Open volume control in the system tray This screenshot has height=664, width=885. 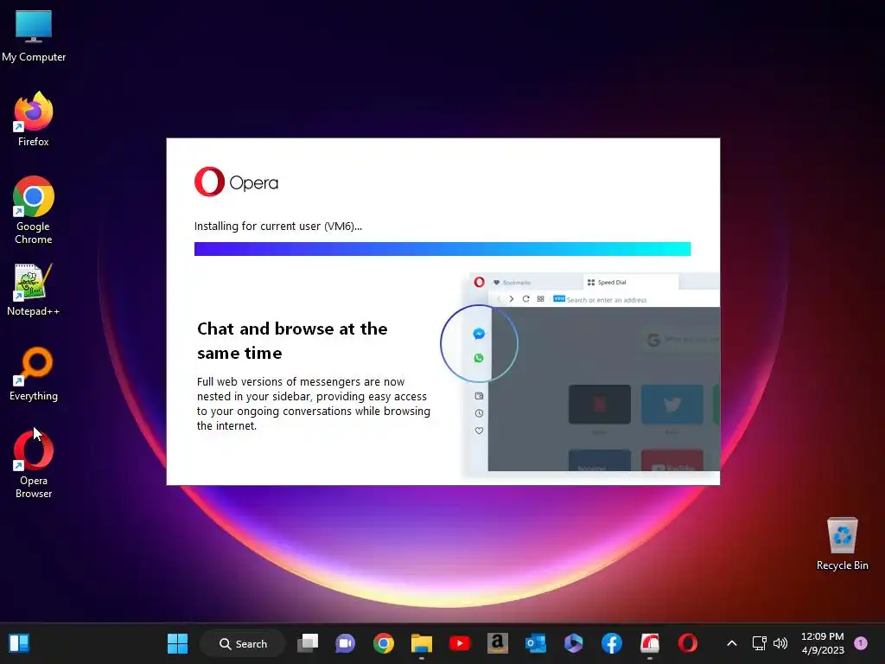pos(780,643)
